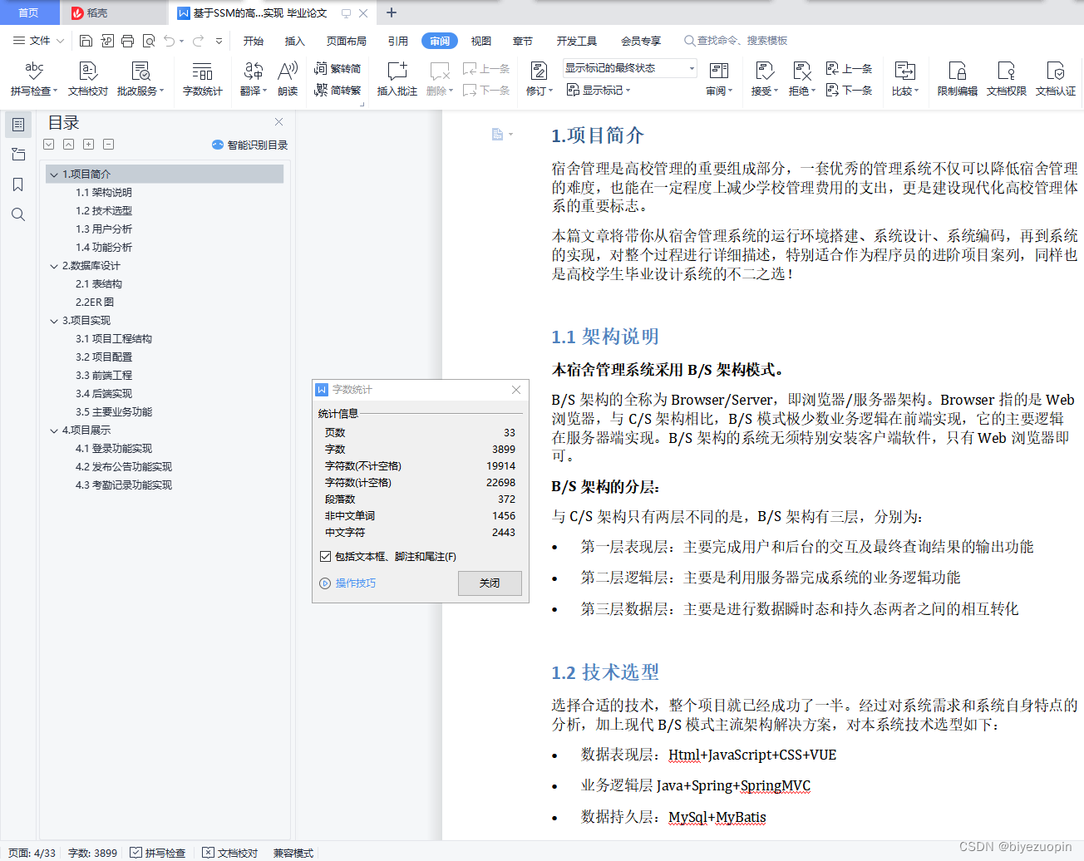The width and height of the screenshot is (1084, 861).
Task: Toggle 拼写检查 in the status bar
Action: 158,853
